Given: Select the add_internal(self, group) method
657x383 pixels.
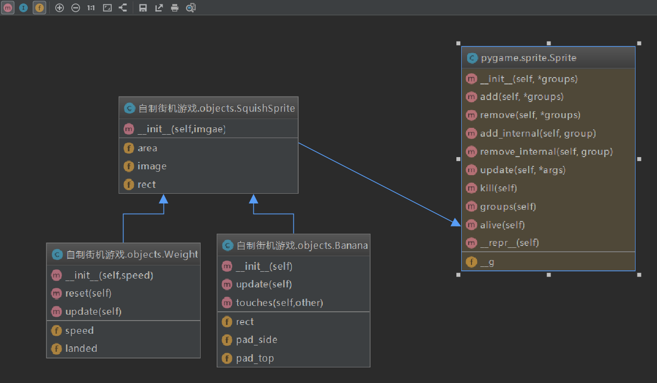Looking at the screenshot, I should pyautogui.click(x=537, y=134).
